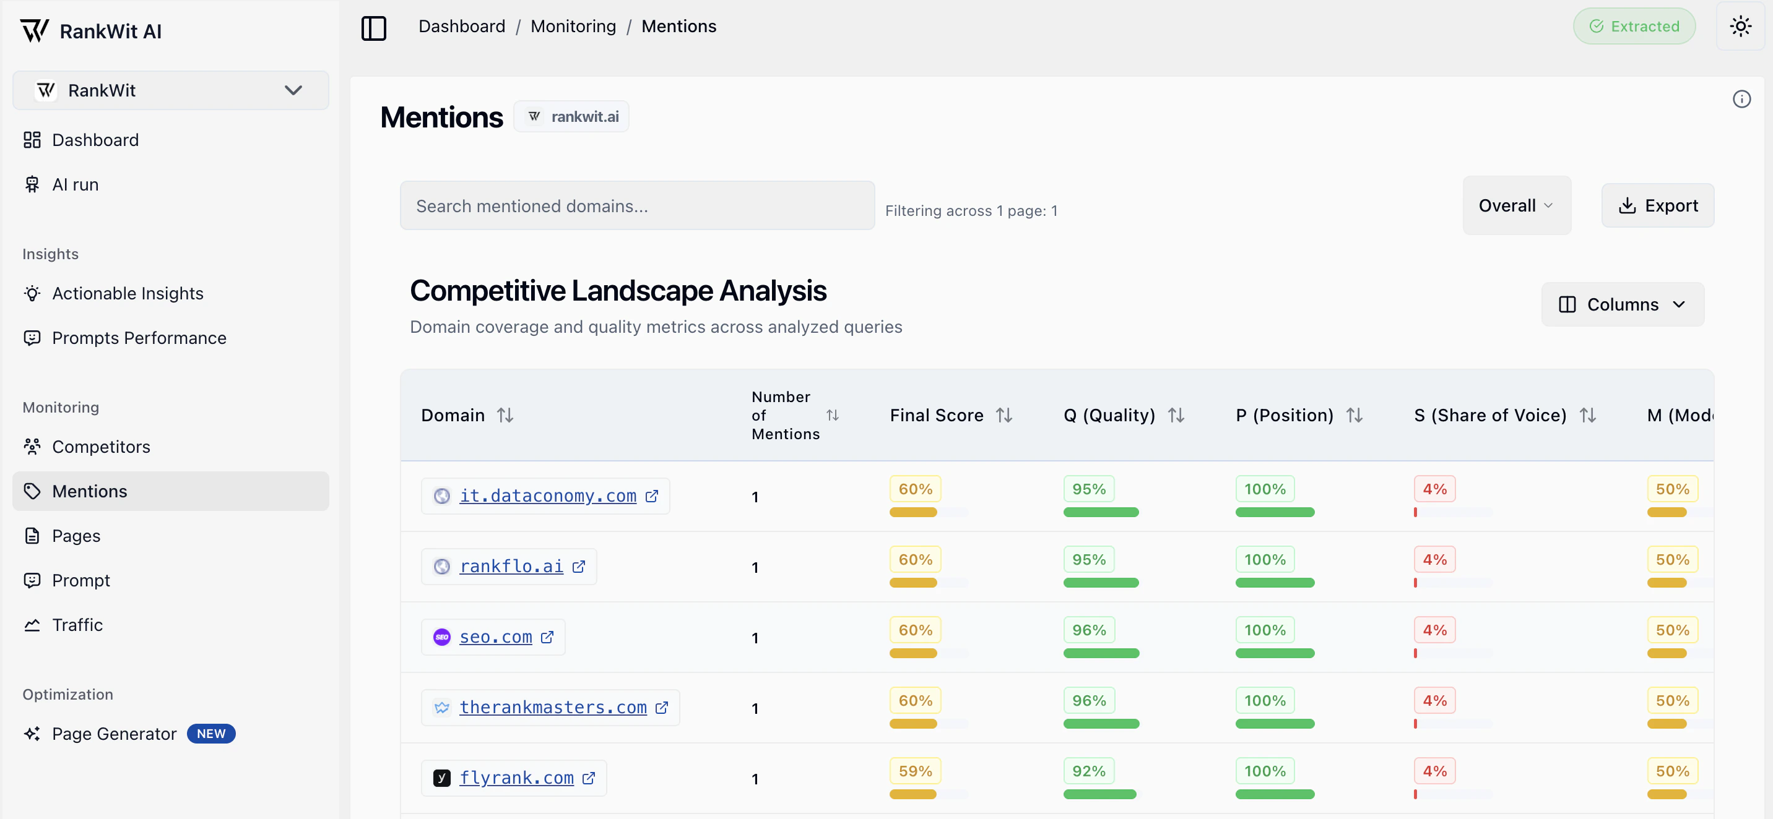Image resolution: width=1773 pixels, height=819 pixels.
Task: Click the seo.com external link icon
Action: [x=547, y=638]
